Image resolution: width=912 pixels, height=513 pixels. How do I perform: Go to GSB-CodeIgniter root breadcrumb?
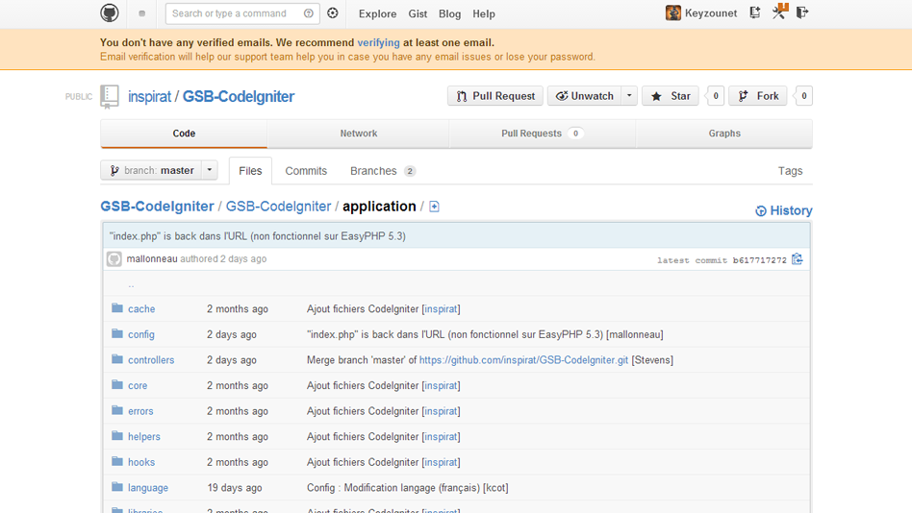click(x=157, y=207)
